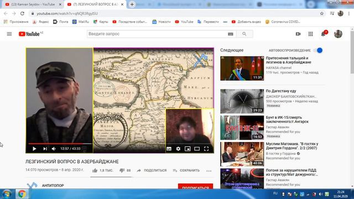The height and width of the screenshot is (199, 354).
Task: Open browser media control icon
Action: [332, 13]
